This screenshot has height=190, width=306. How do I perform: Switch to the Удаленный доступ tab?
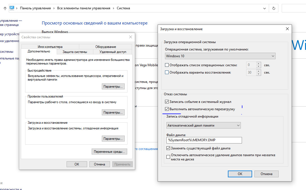[x=113, y=52]
